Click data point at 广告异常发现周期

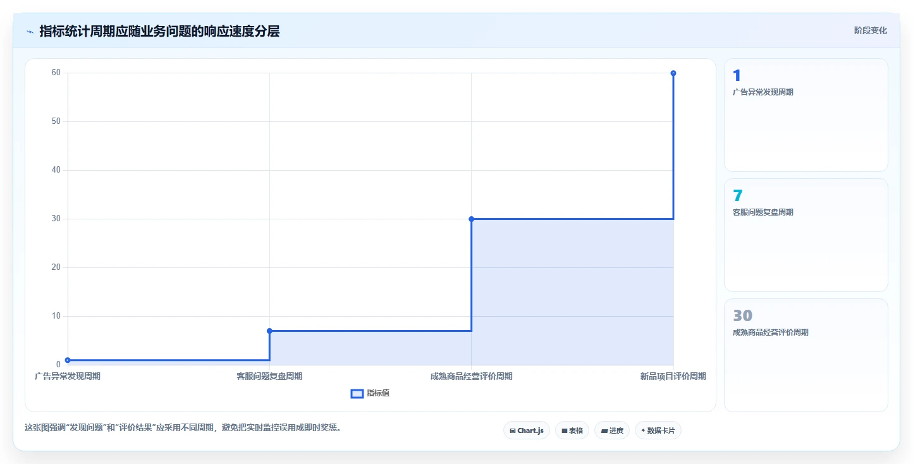click(x=68, y=360)
